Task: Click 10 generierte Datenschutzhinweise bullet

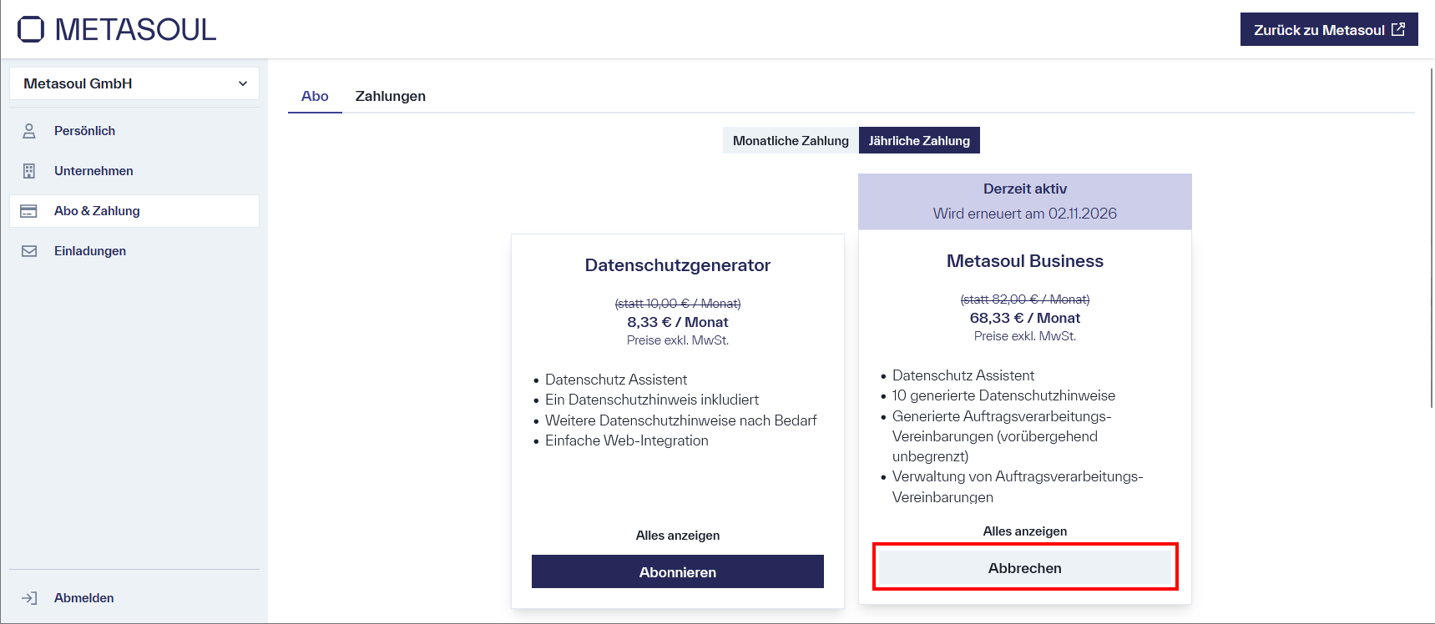Action: coord(1003,395)
